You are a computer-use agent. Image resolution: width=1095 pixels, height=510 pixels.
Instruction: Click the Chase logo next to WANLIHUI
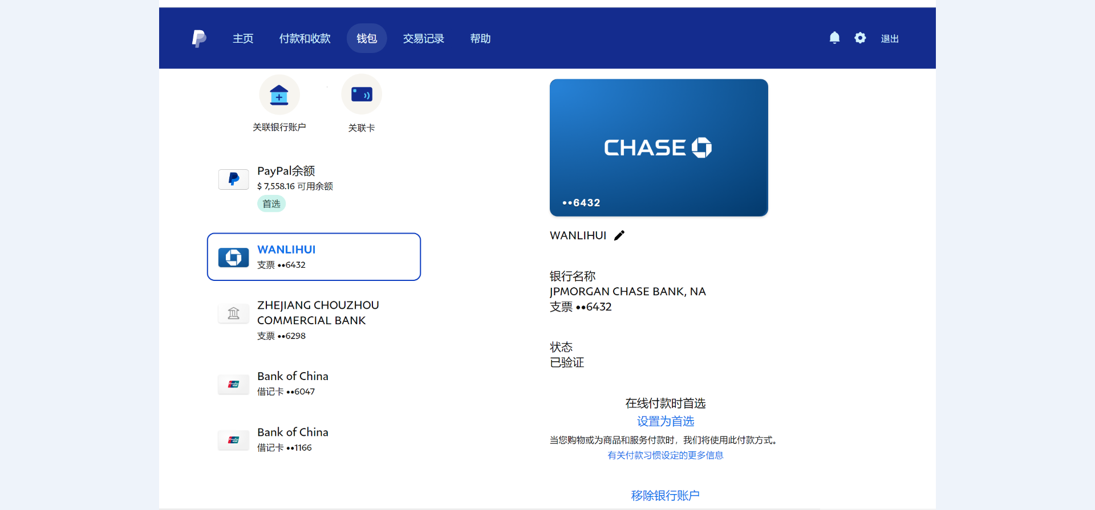(x=234, y=258)
